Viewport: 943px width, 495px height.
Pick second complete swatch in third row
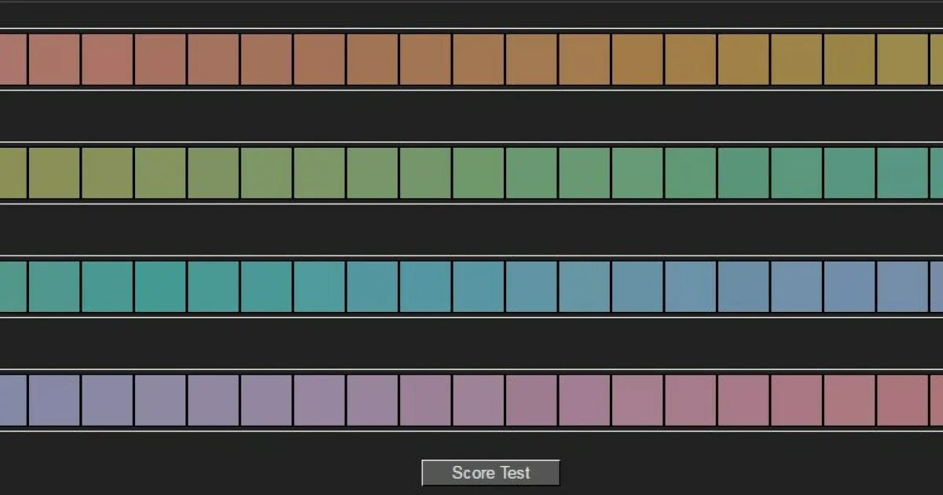(x=107, y=287)
